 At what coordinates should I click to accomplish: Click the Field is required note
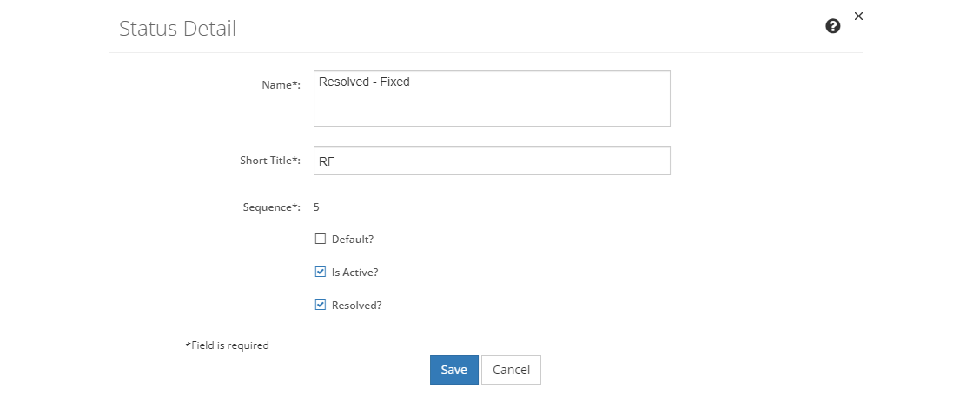(227, 345)
